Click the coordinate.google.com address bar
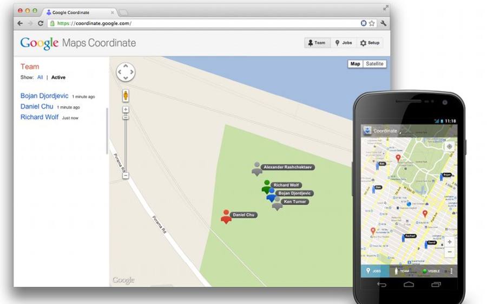Screen dimensions: 487x304 [x=212, y=23]
